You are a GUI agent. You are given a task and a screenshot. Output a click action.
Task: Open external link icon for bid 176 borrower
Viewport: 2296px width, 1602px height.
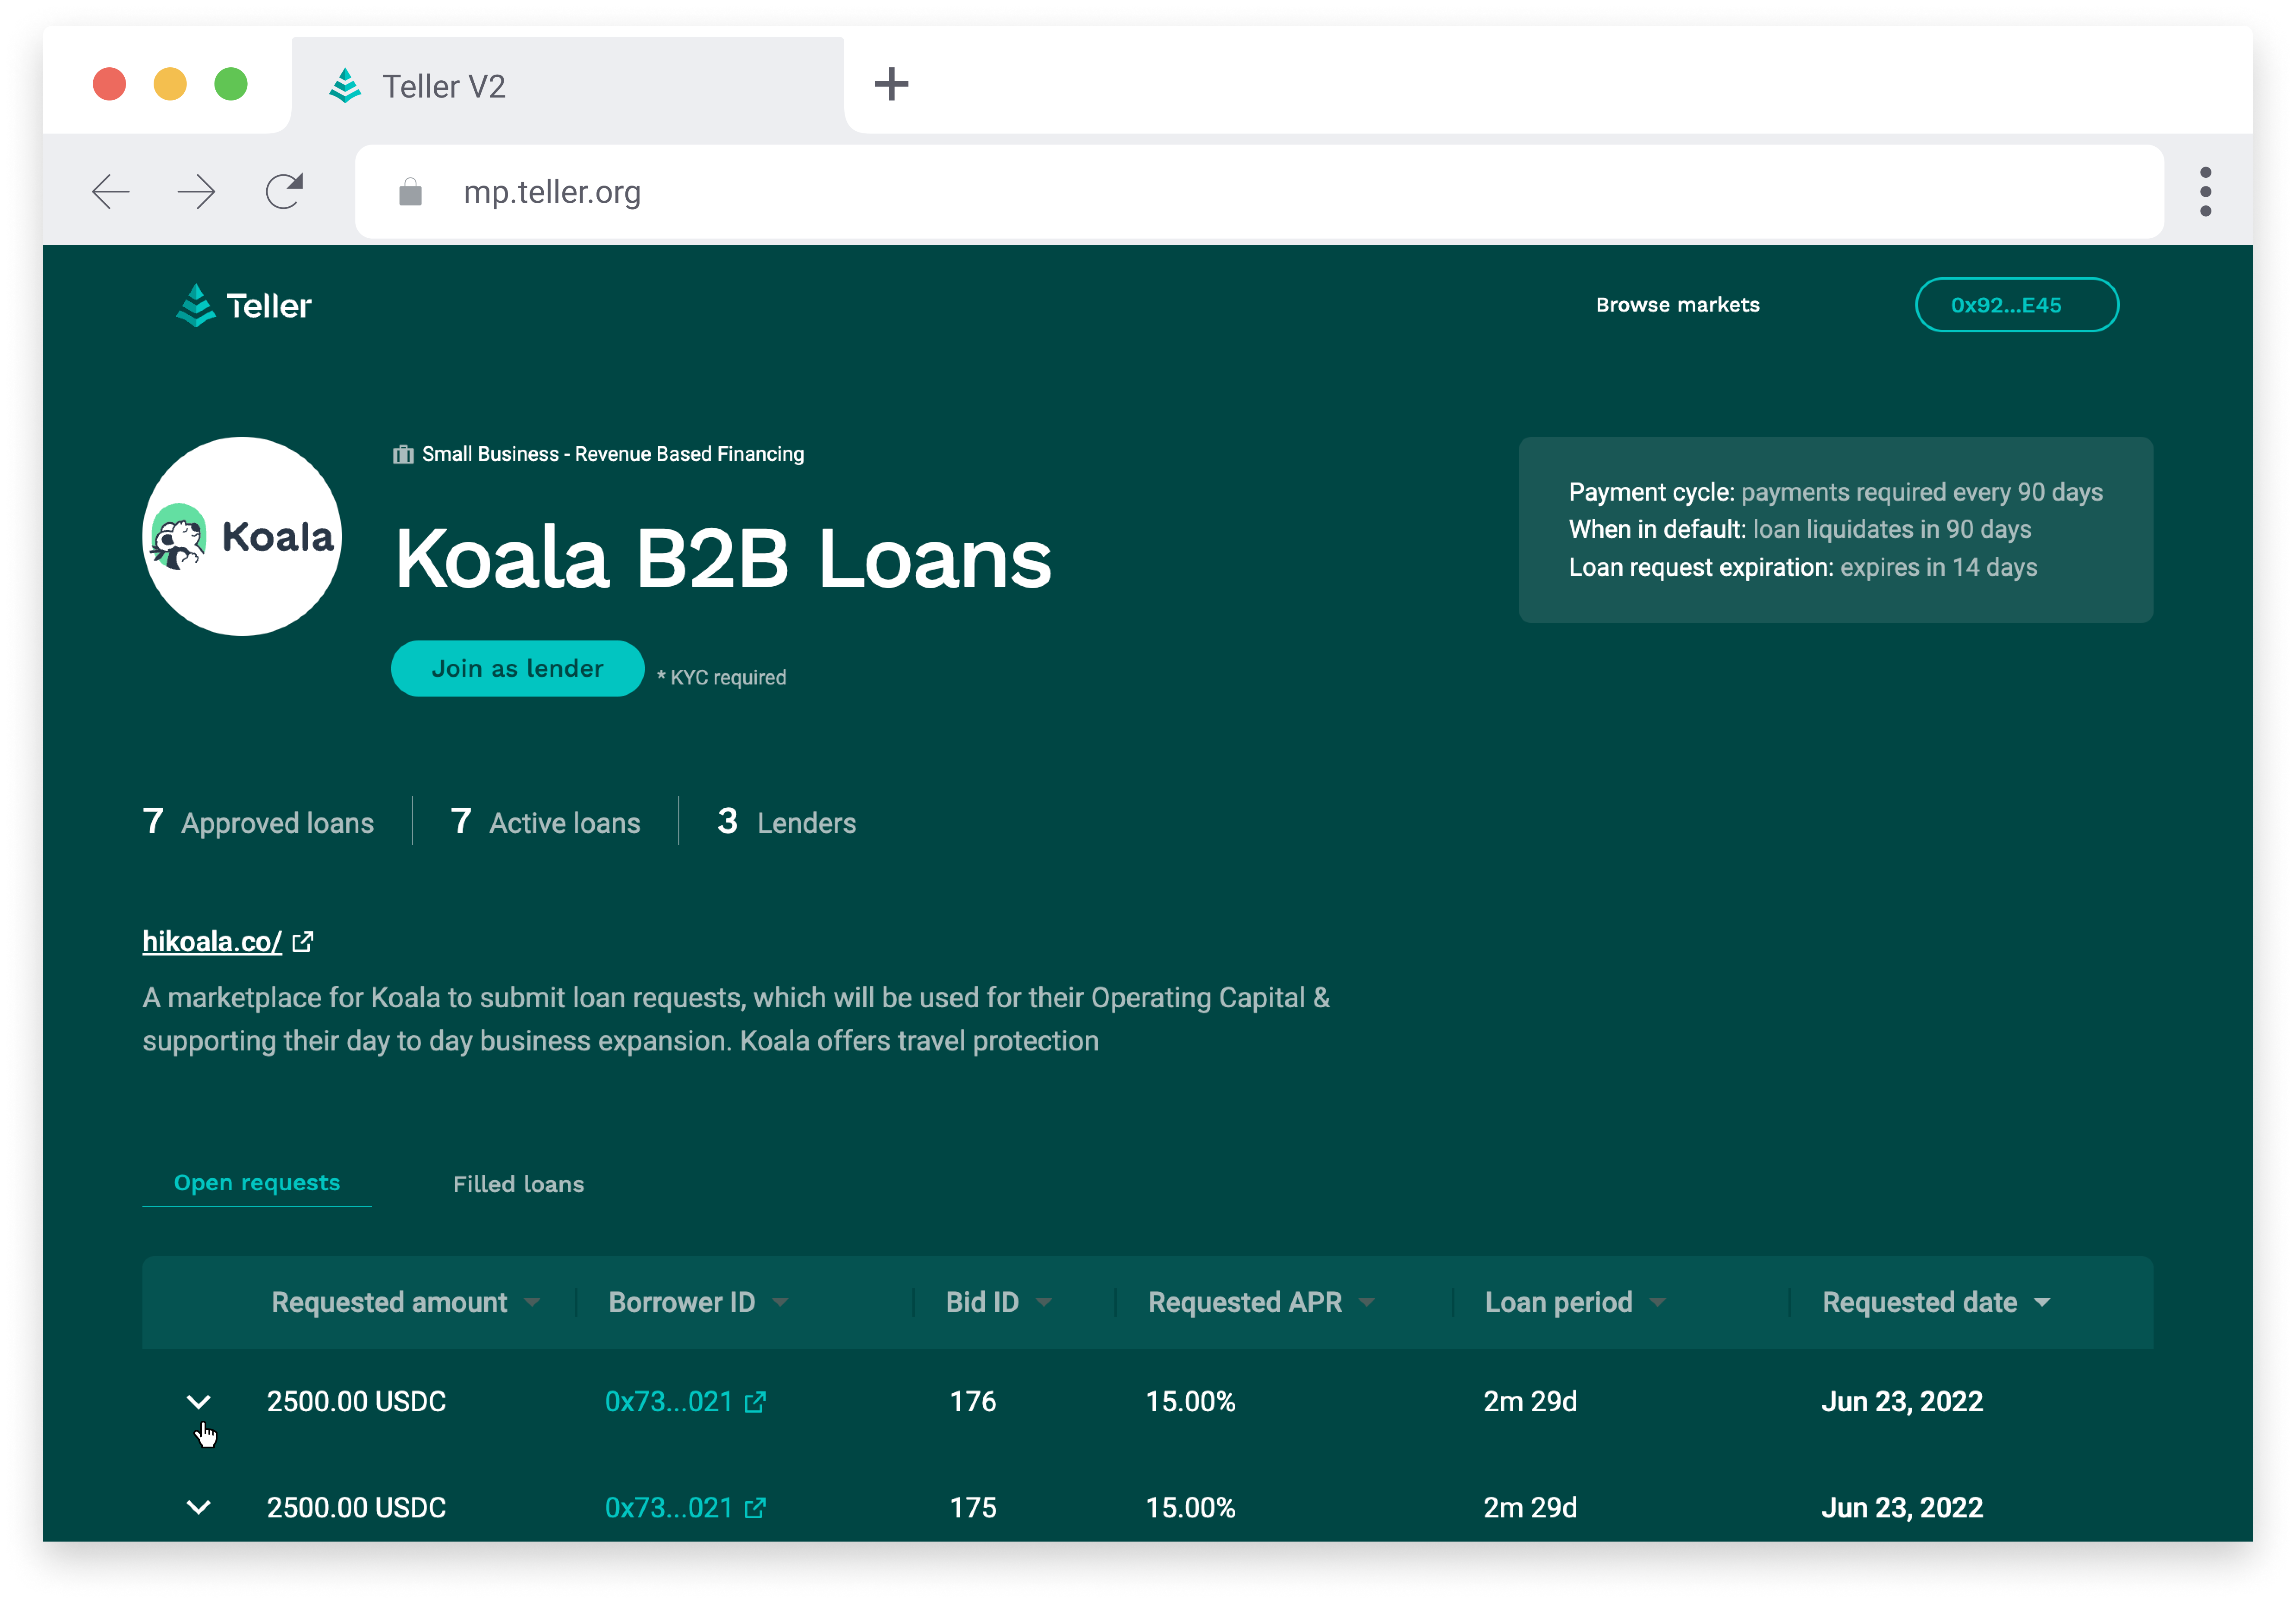pyautogui.click(x=755, y=1402)
